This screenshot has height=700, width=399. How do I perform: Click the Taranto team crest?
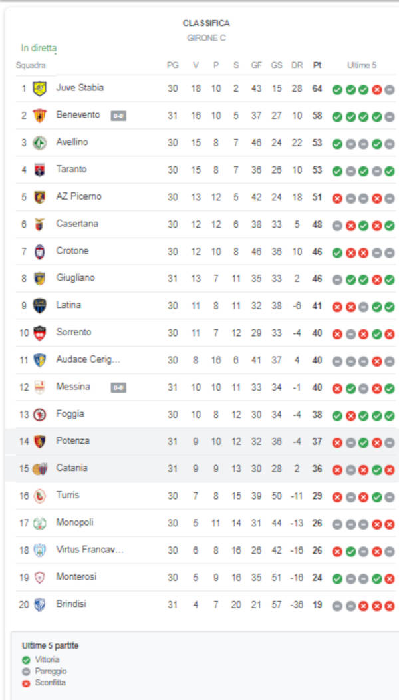40,170
